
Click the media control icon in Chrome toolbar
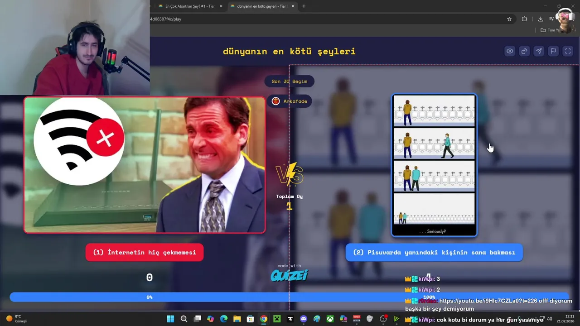click(551, 19)
